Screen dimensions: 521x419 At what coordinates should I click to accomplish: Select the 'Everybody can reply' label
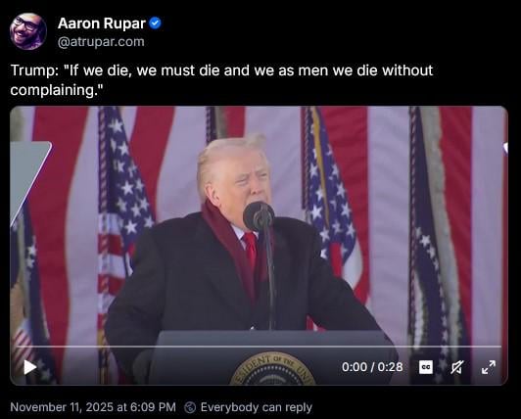[x=257, y=407]
